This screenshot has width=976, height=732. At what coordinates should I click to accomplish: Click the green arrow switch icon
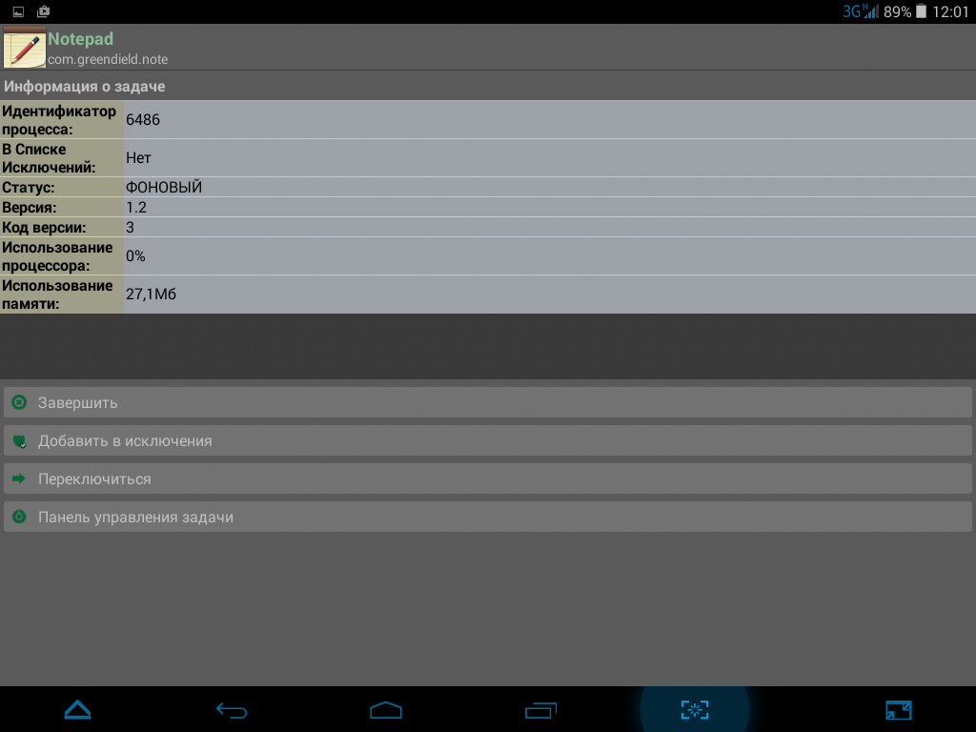point(19,478)
